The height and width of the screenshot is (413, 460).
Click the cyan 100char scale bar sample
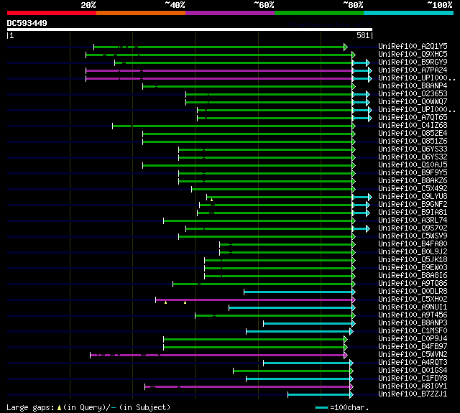(x=321, y=407)
